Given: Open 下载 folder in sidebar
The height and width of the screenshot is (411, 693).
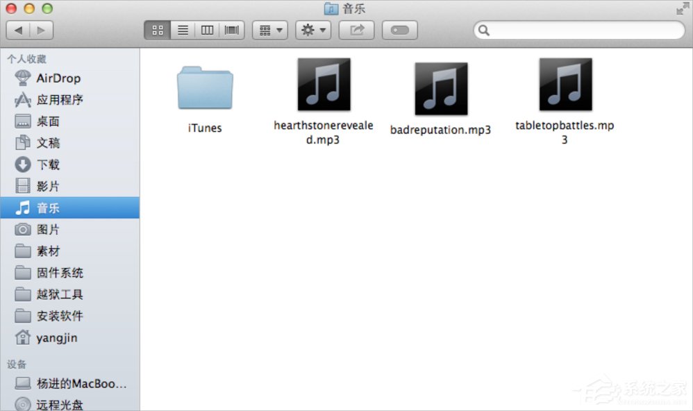Looking at the screenshot, I should click(48, 165).
